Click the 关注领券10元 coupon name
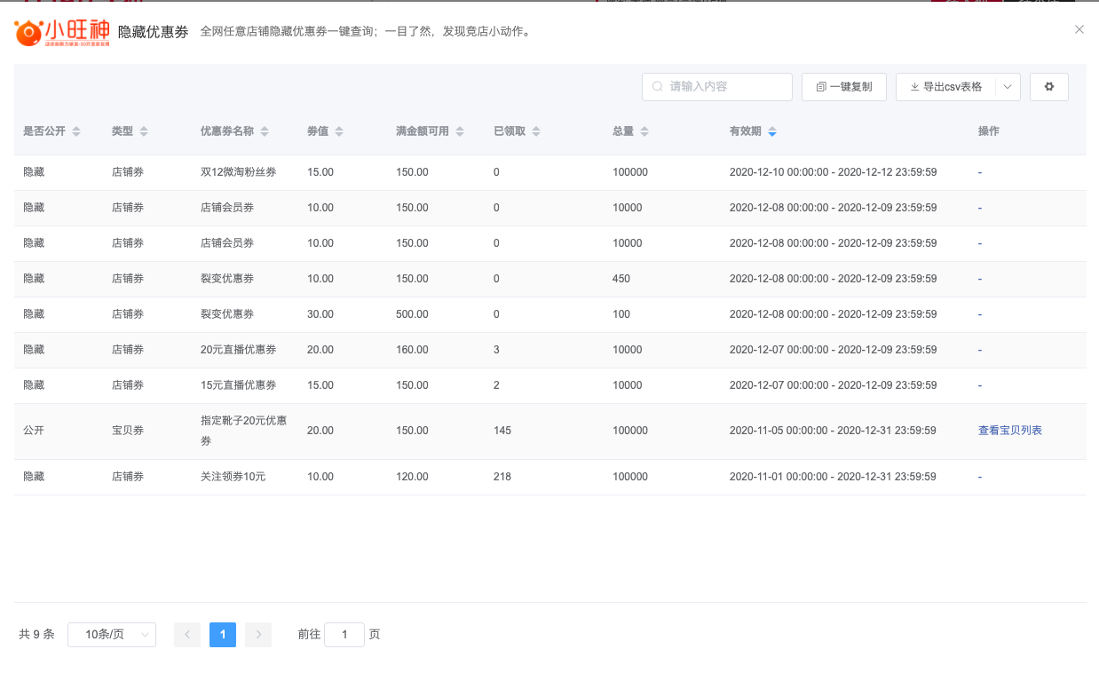 tap(233, 477)
